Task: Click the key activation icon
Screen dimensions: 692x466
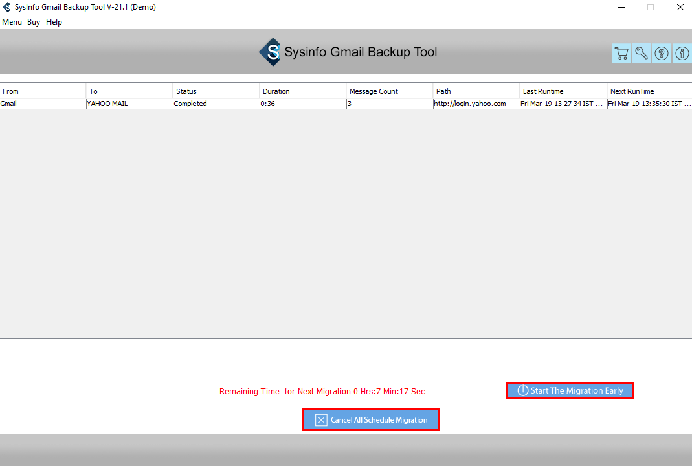Action: [642, 53]
